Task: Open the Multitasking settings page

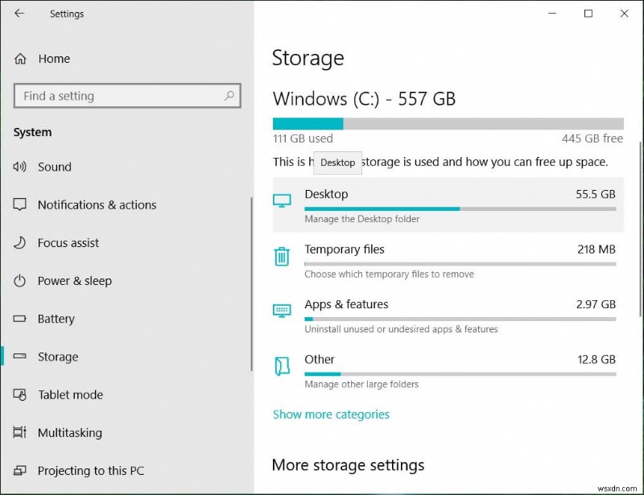Action: (x=69, y=432)
